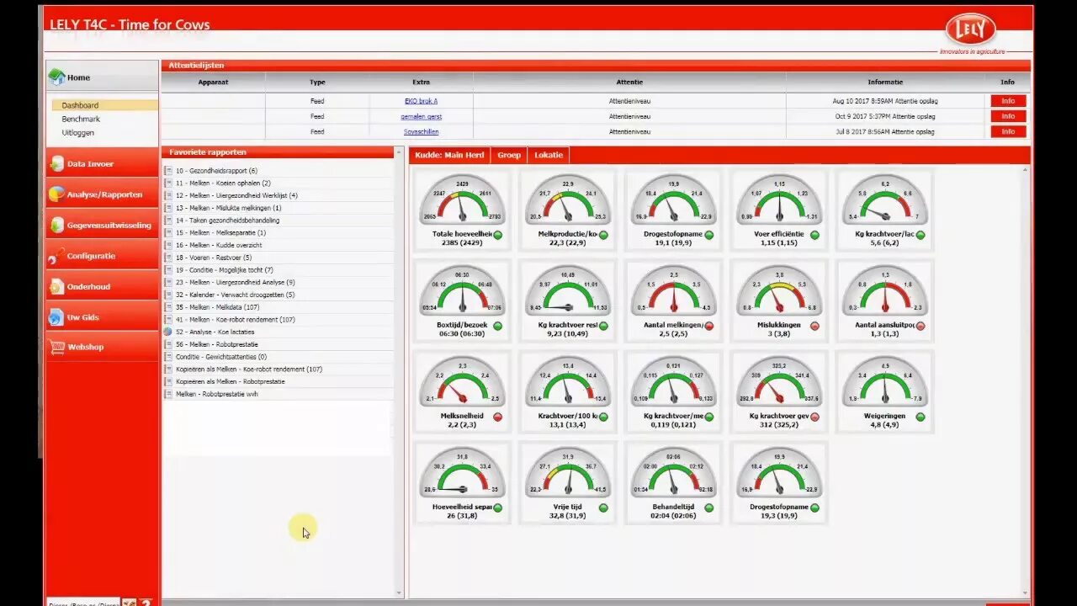This screenshot has width=1077, height=606.
Task: Open Data Invoer via its database icon
Action: coord(56,163)
